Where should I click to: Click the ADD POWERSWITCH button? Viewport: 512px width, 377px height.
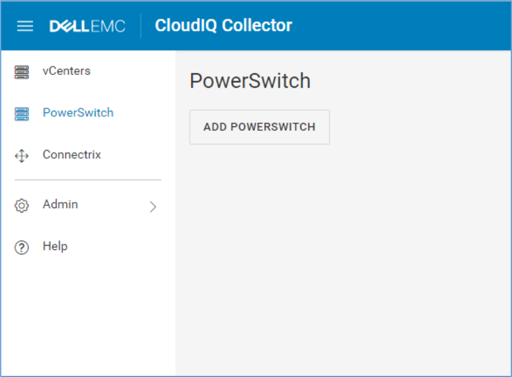click(259, 127)
